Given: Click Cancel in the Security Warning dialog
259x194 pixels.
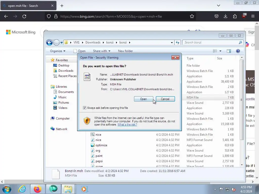Looking at the screenshot, I should point(165,99).
